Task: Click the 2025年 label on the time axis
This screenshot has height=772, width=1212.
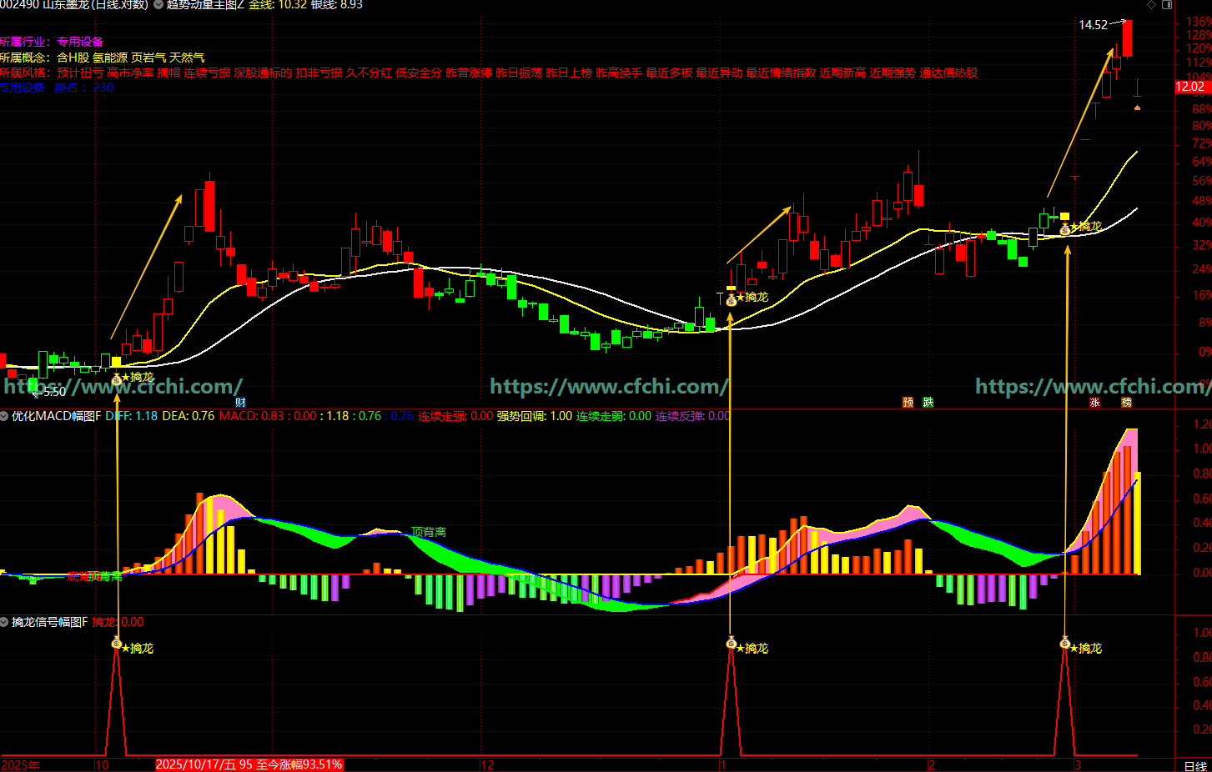Action: click(21, 765)
